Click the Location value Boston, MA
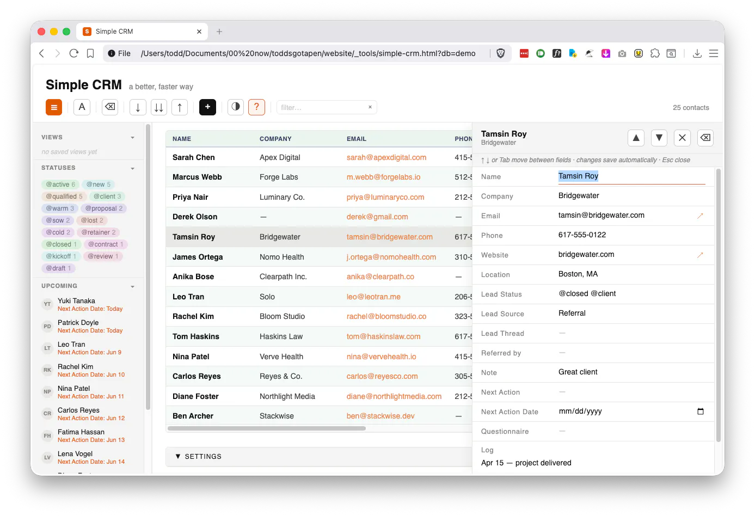Screen dimensions: 755x516 (578, 274)
